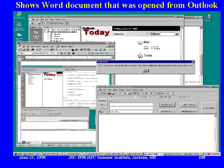
Task: Click the Send and Receive button in Outlook
Action: pyautogui.click(x=55, y=23)
